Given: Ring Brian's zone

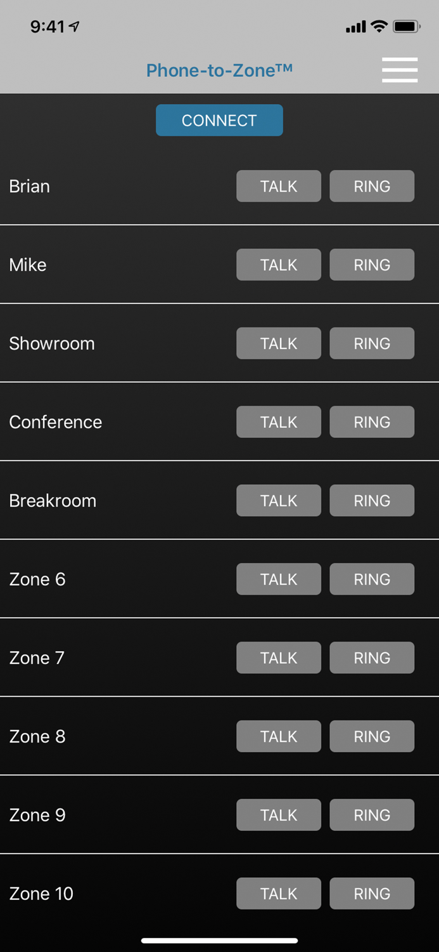Looking at the screenshot, I should coord(372,186).
